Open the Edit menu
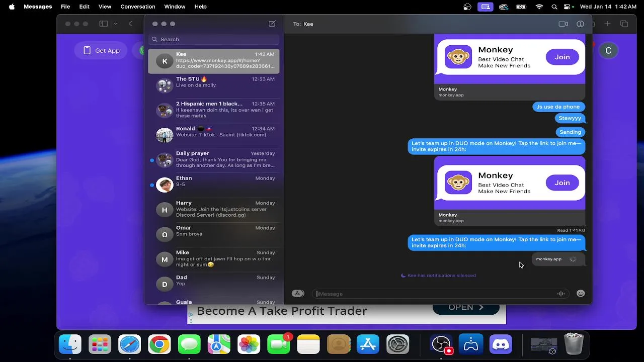Image resolution: width=644 pixels, height=362 pixels. pyautogui.click(x=84, y=7)
